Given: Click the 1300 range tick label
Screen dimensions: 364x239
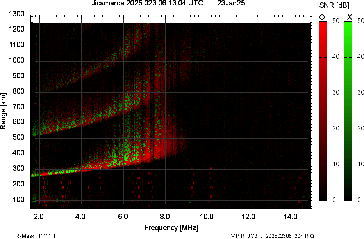Looking at the screenshot, I should click(17, 14).
